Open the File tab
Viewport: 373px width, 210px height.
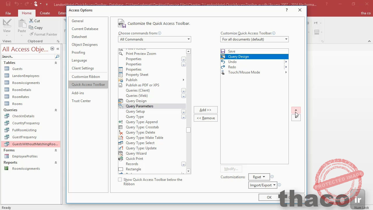[x=8, y=13]
